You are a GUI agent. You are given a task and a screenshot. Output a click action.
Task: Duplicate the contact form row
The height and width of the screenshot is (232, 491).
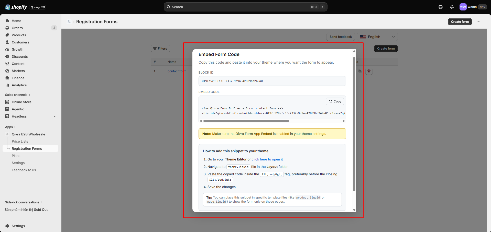pos(360,71)
